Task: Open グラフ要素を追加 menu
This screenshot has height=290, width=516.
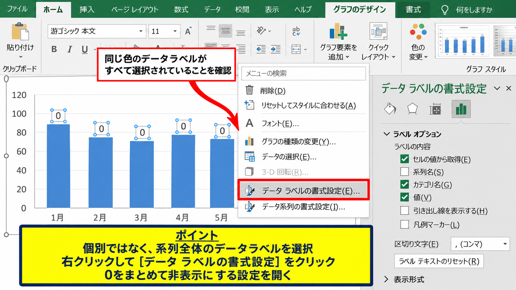Action: click(x=338, y=41)
